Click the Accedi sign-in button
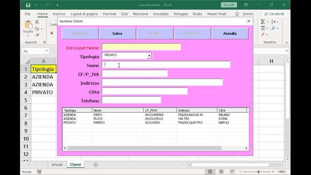311x175 pixels. point(229,5)
